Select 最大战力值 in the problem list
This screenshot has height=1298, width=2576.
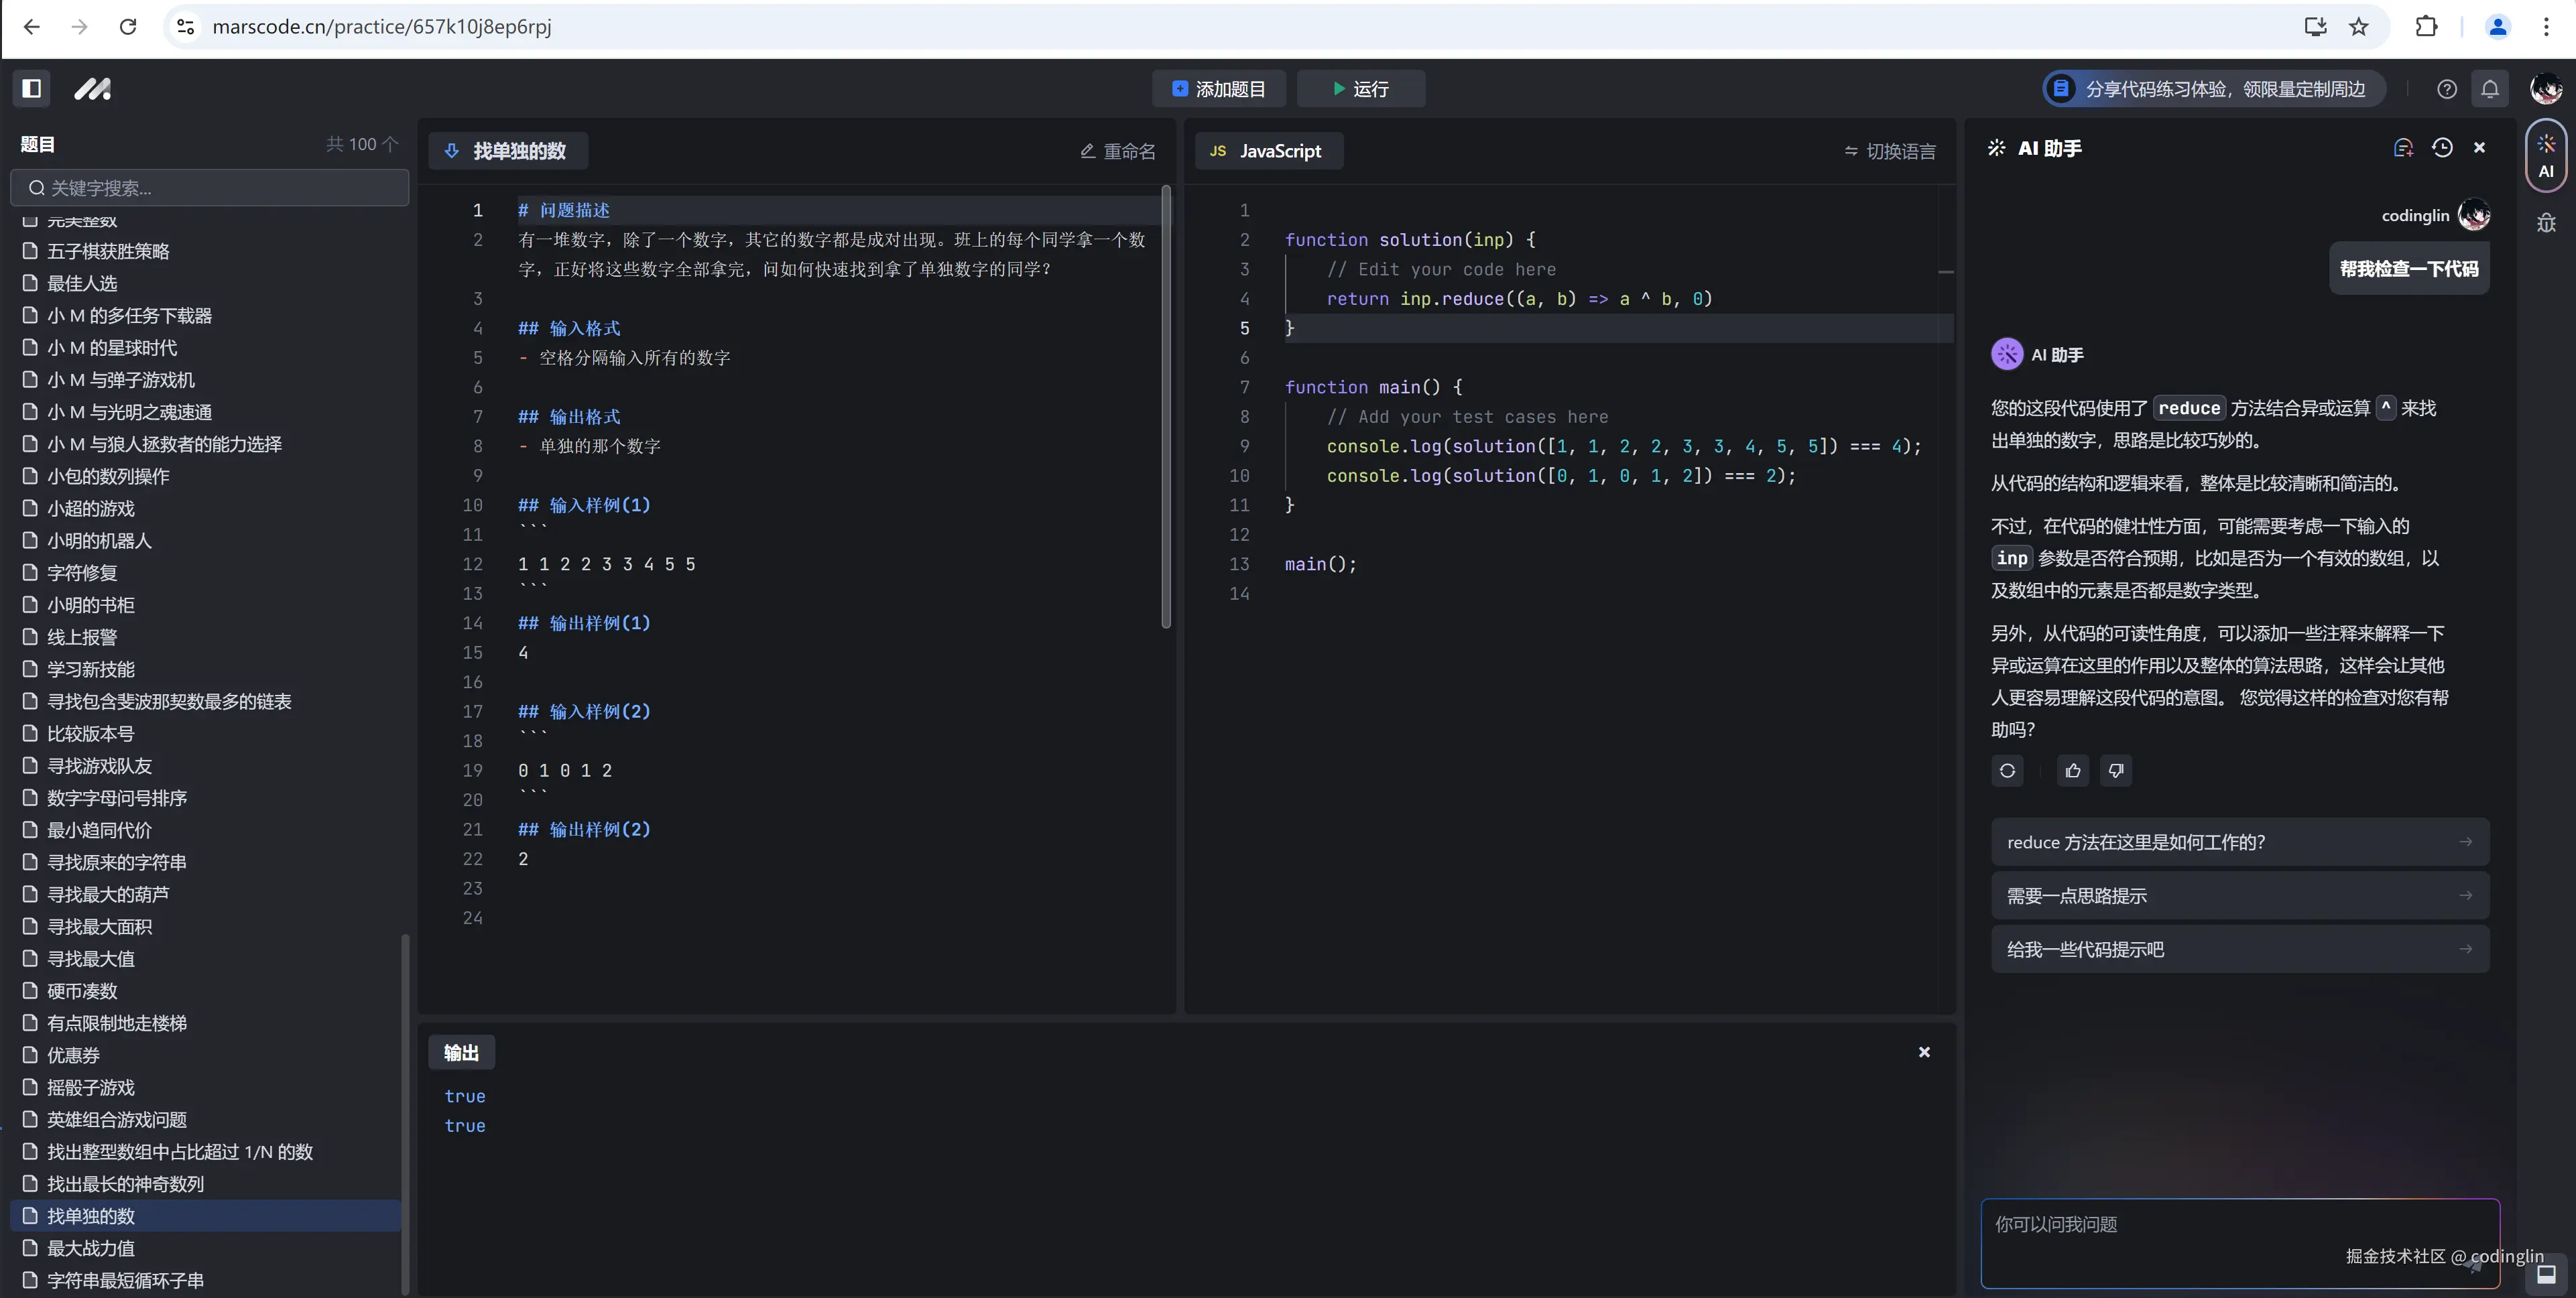click(90, 1248)
